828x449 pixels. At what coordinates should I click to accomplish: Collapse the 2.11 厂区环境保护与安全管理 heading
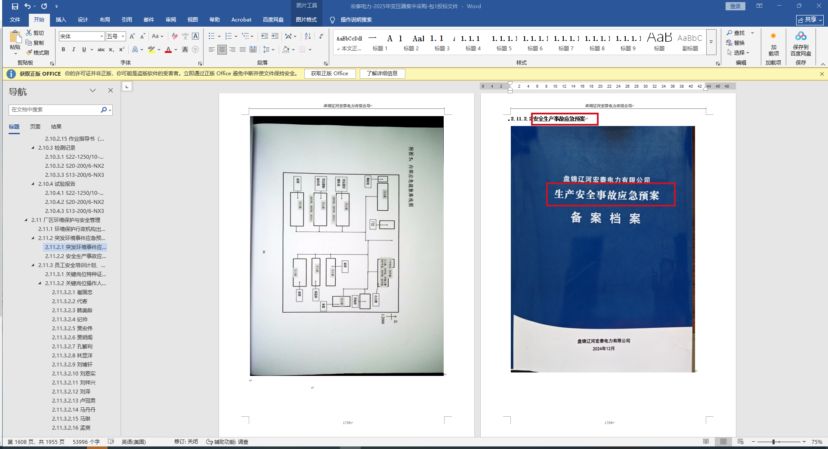[x=26, y=220]
